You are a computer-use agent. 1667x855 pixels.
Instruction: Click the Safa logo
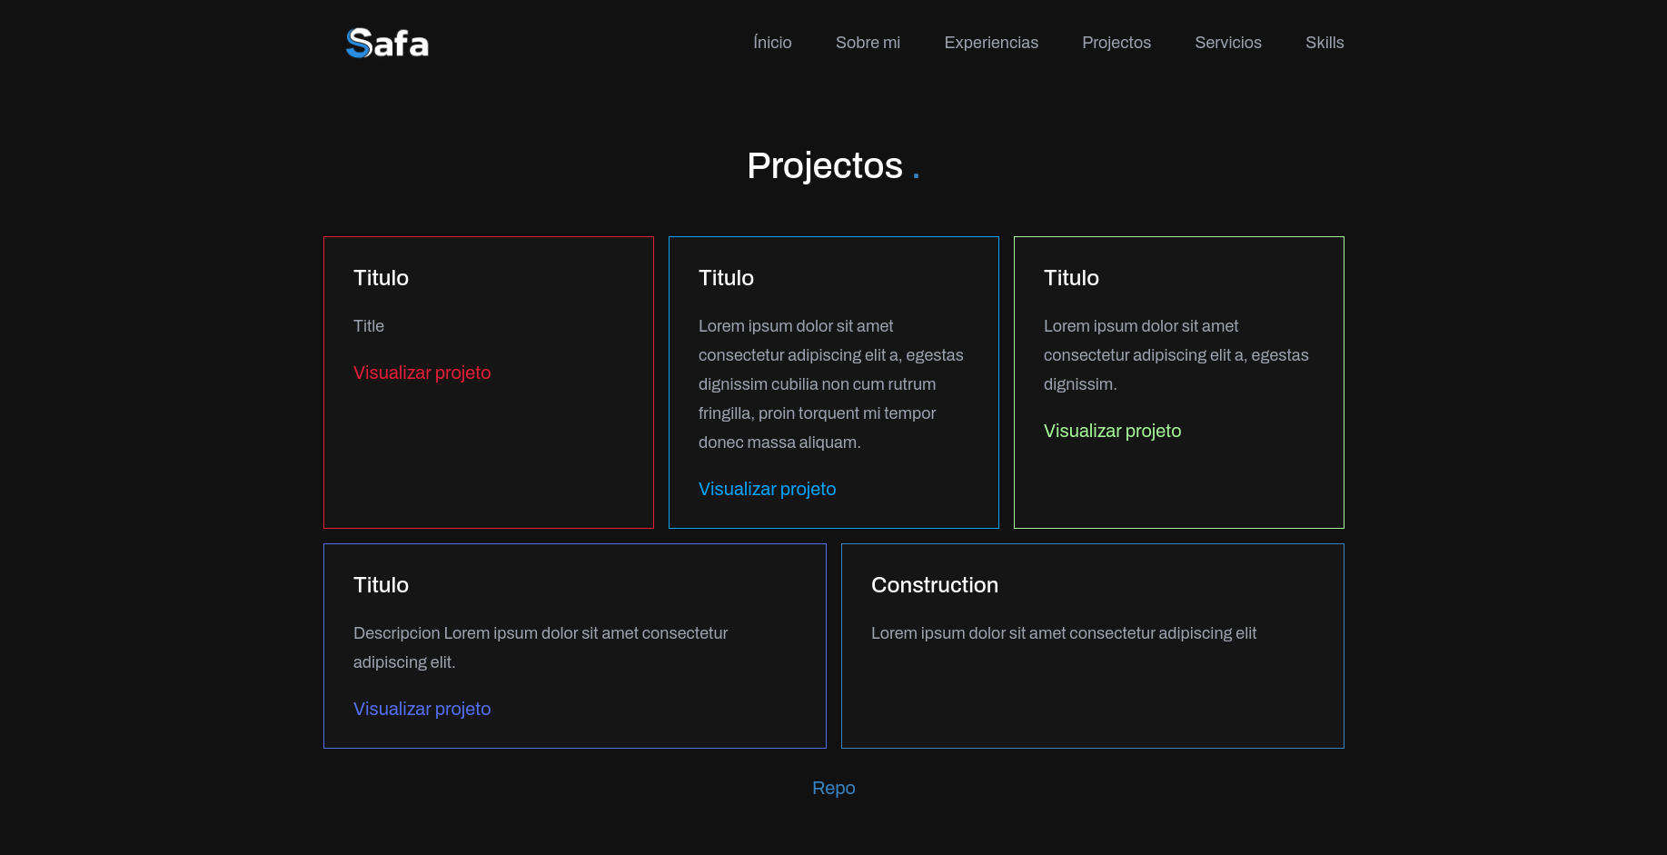pyautogui.click(x=387, y=42)
